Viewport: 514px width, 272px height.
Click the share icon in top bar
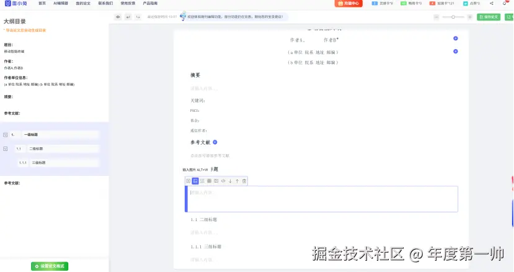[492, 3]
